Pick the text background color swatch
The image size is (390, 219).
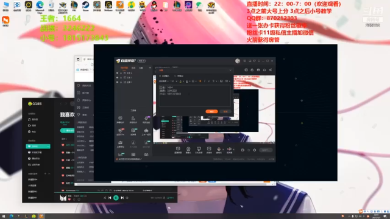click(x=187, y=81)
